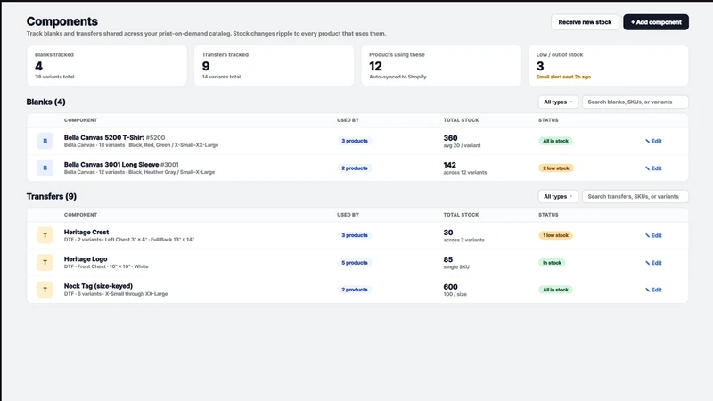Click the Components page title
Screen dimensions: 713x401
coord(61,21)
